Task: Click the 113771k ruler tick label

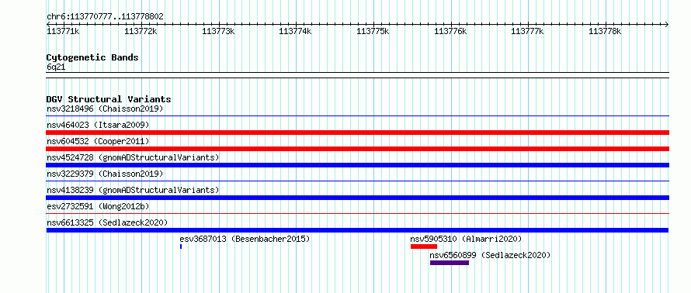Action: click(x=63, y=31)
